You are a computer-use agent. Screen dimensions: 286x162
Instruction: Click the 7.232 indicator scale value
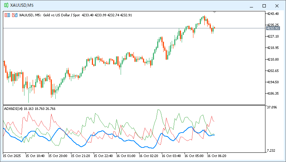271,151
